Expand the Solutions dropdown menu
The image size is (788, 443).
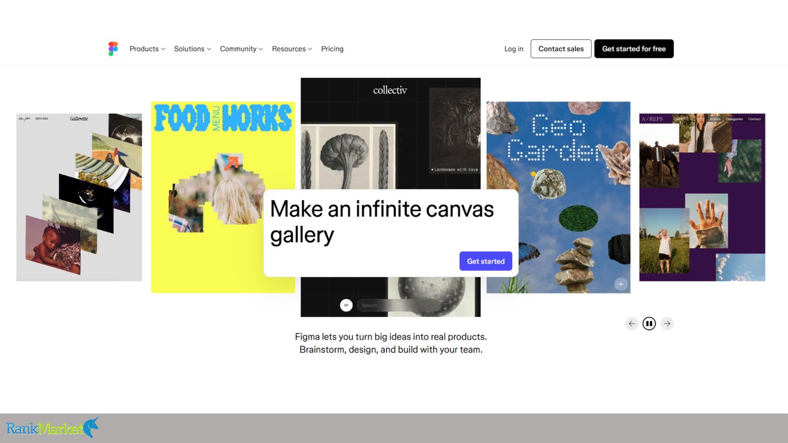click(193, 49)
